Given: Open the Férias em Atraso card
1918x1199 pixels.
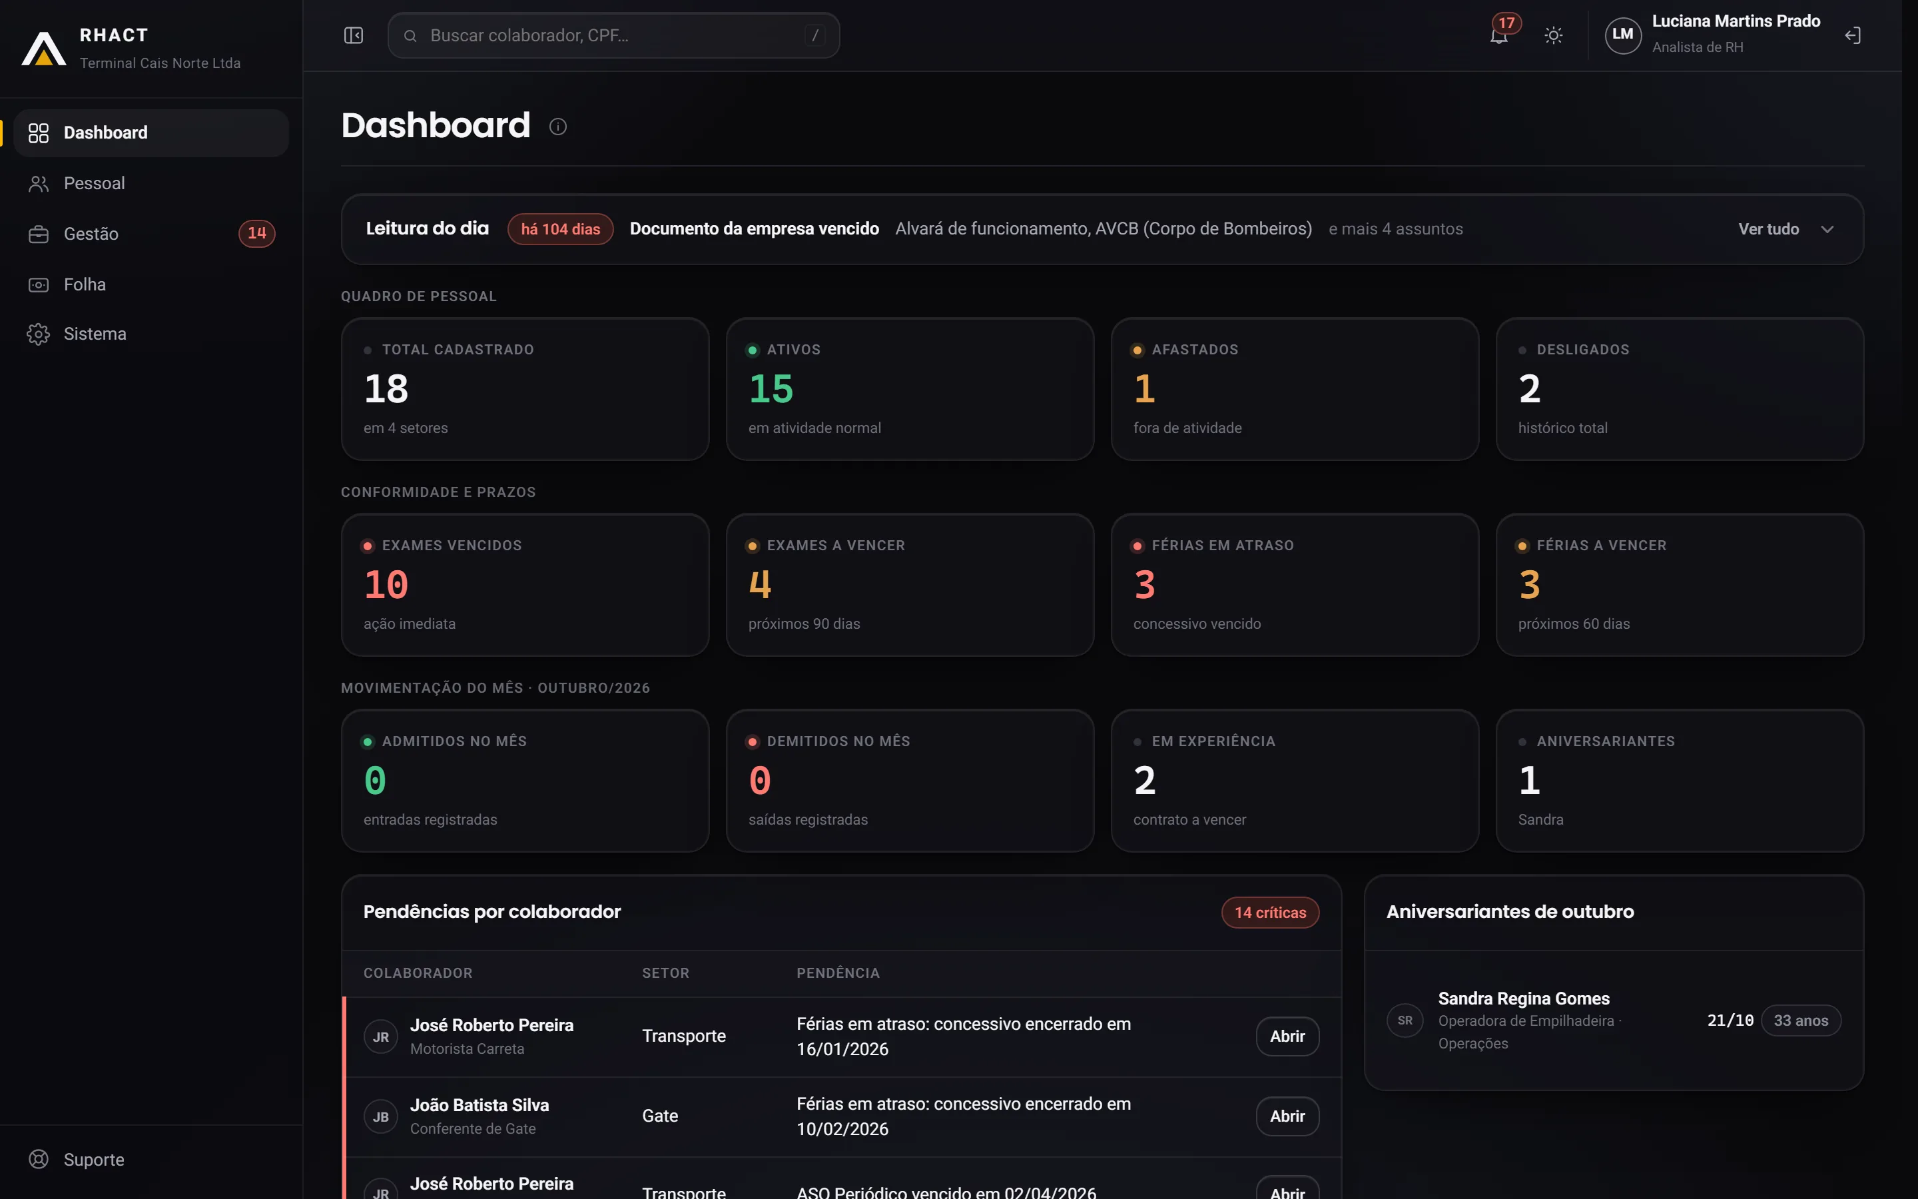Looking at the screenshot, I should (1295, 586).
